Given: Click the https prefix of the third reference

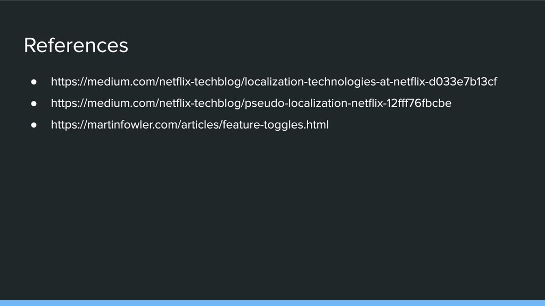Looking at the screenshot, I should 64,125.
